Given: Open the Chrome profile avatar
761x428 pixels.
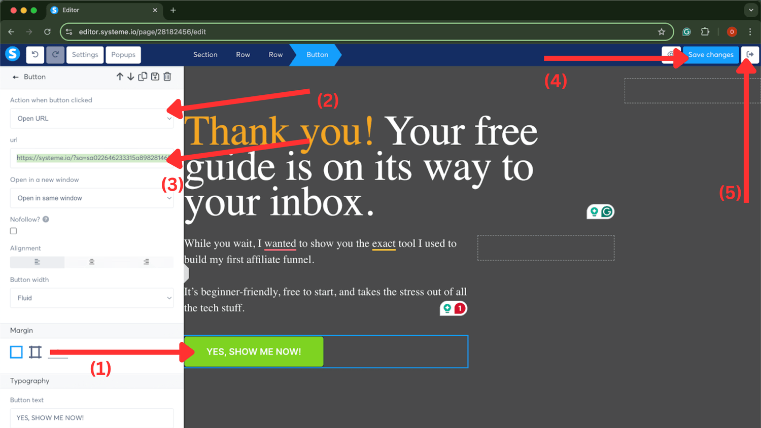Looking at the screenshot, I should point(732,31).
